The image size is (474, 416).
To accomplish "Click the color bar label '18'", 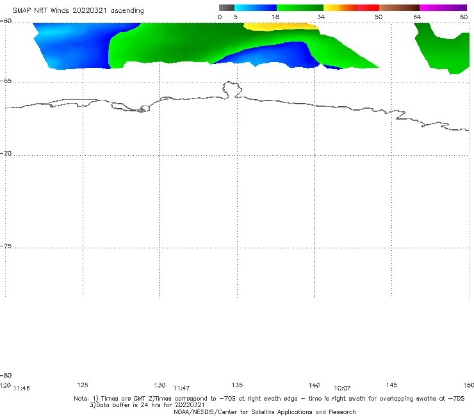I will (x=275, y=17).
